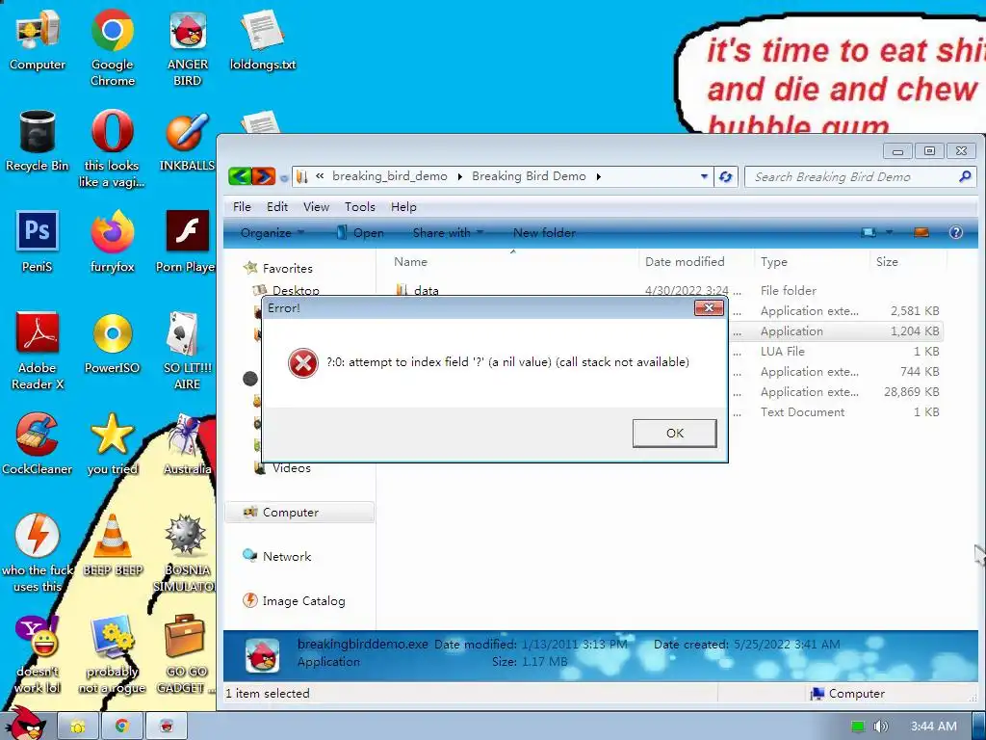Click the refresh button beside address bar

[726, 177]
